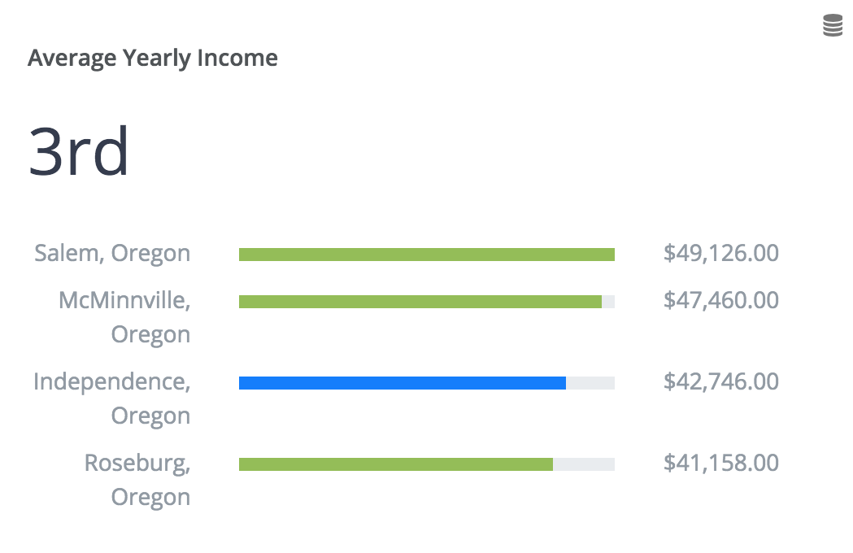
Task: Click the green Salem income bar
Action: pos(426,255)
